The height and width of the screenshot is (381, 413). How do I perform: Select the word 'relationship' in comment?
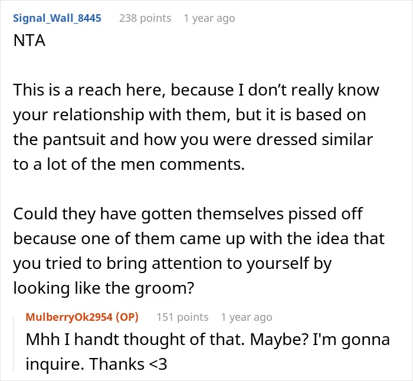99,115
